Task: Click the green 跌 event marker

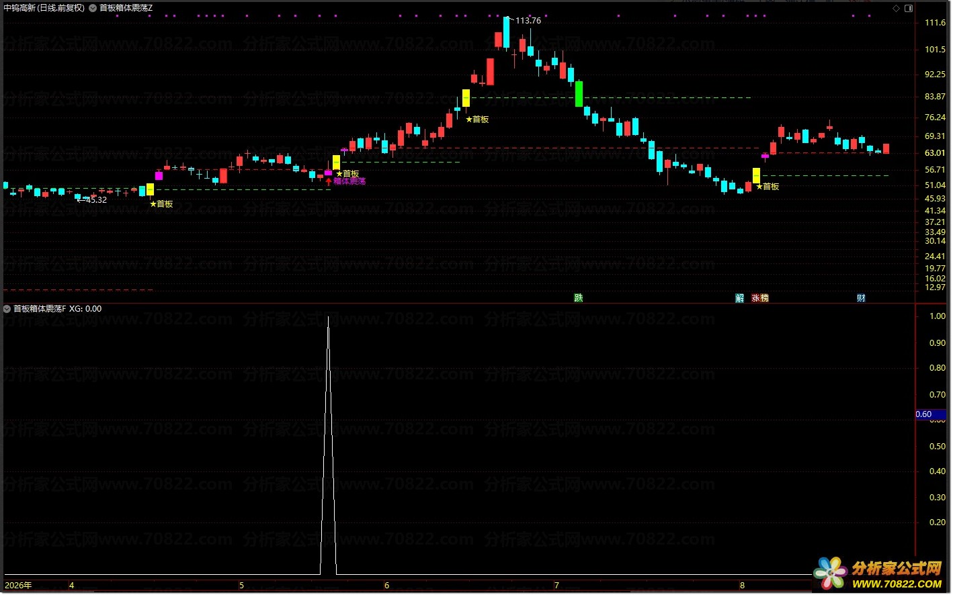Action: (x=578, y=298)
